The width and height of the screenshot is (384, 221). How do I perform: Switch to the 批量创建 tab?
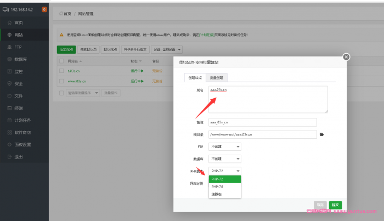coord(217,78)
